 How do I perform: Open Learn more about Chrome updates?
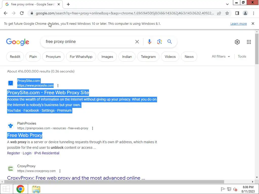click(239, 24)
